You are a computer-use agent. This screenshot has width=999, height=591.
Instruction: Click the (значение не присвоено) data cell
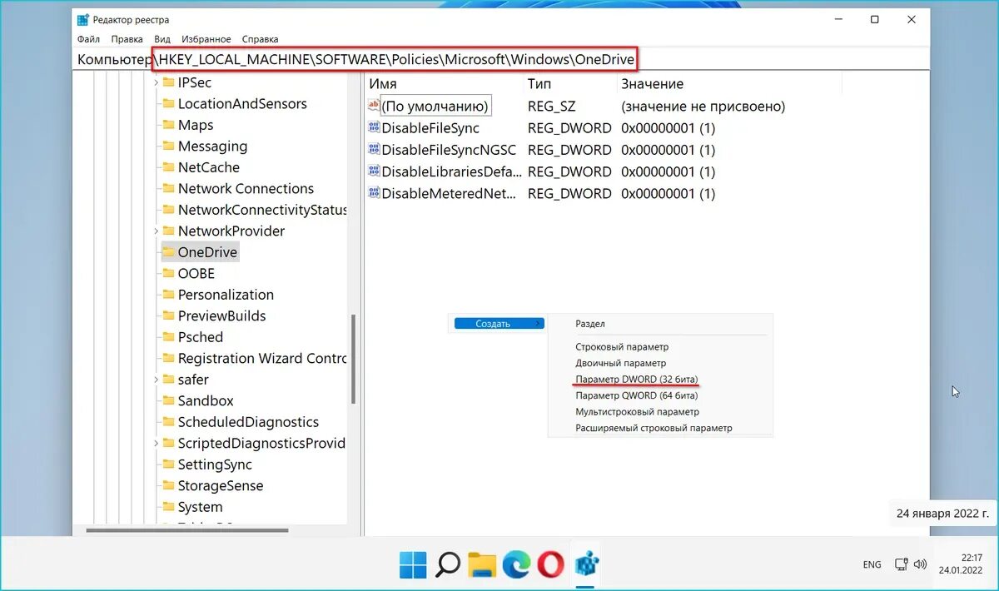click(703, 107)
